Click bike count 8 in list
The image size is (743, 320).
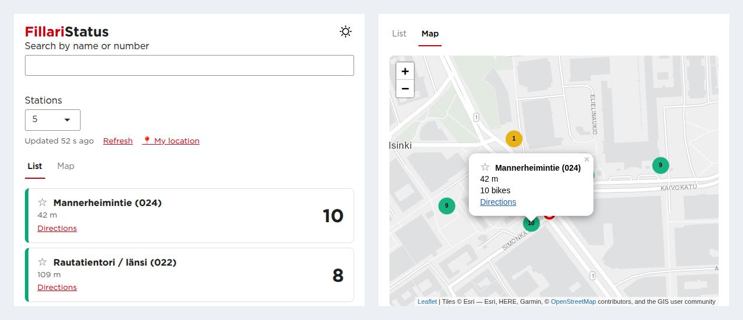[338, 275]
